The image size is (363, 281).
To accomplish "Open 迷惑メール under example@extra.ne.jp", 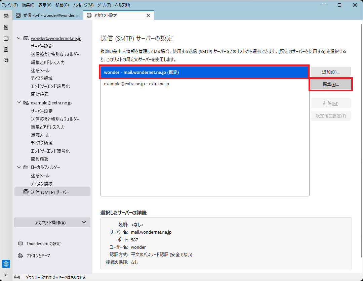I will tap(40, 135).
